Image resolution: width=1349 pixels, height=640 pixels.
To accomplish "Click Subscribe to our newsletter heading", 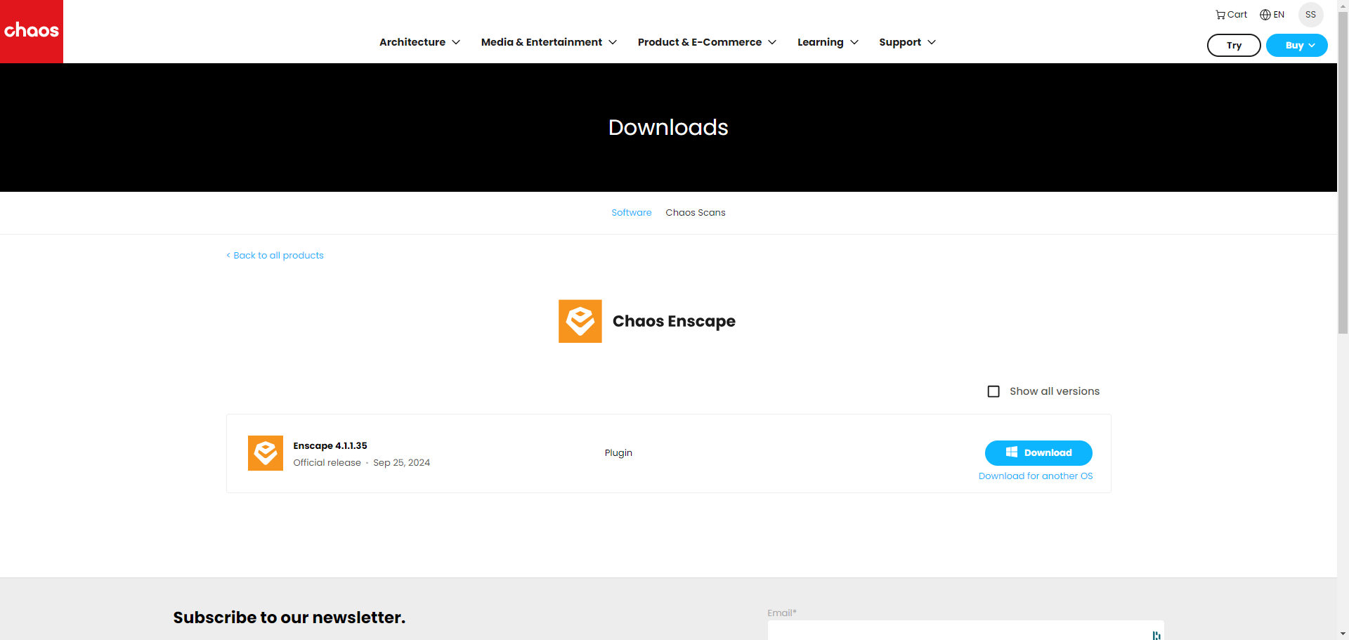I will pos(289,618).
